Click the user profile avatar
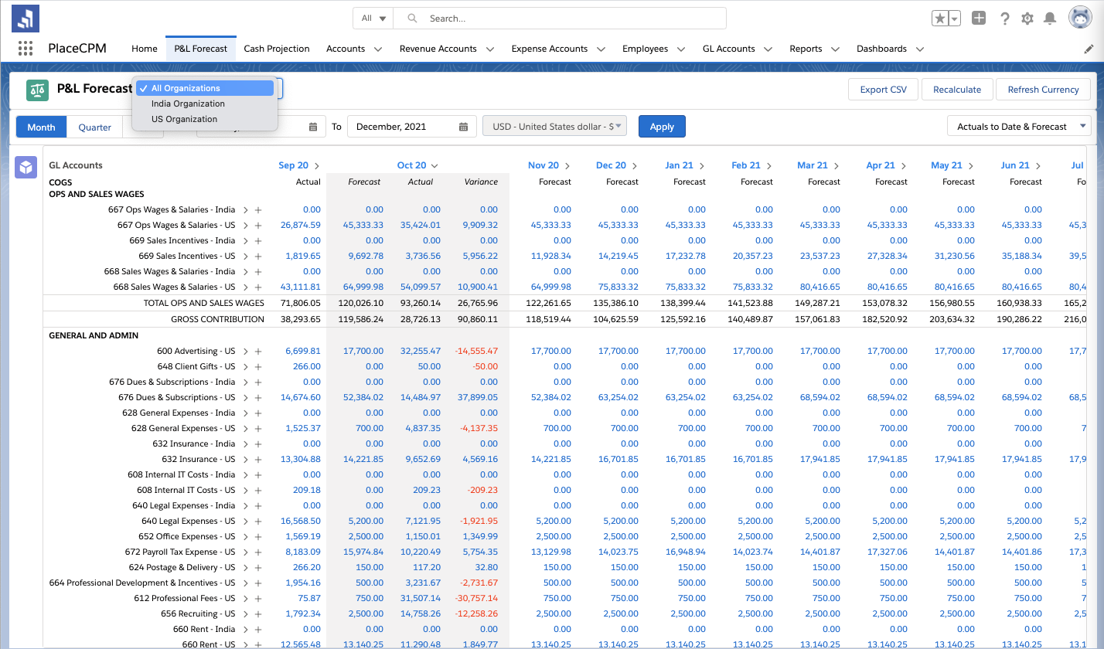 [1080, 19]
